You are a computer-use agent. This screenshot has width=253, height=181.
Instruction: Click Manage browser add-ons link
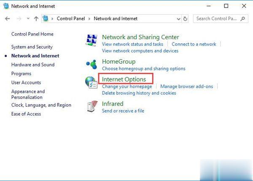pyautogui.click(x=186, y=86)
